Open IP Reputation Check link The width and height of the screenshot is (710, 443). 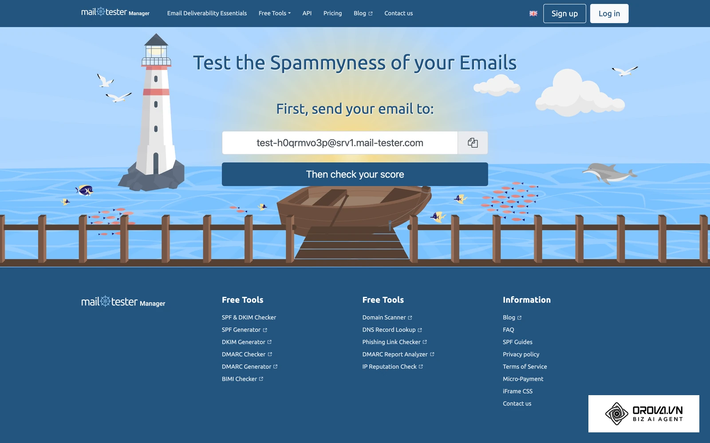[393, 367]
